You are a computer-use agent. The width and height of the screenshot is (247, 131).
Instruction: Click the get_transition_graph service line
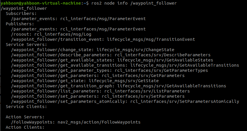click(x=118, y=86)
